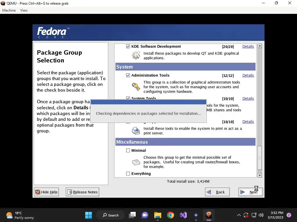This screenshot has width=297, height=222.
Task: Click the blue diamond app on the taskbar
Action: tap(196, 215)
